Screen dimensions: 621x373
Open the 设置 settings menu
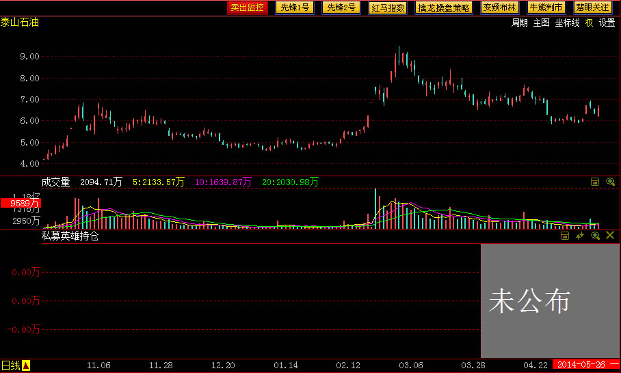click(607, 23)
